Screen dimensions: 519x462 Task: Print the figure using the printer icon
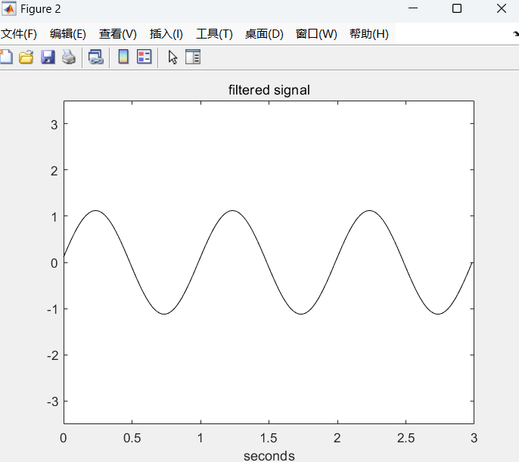(x=69, y=57)
